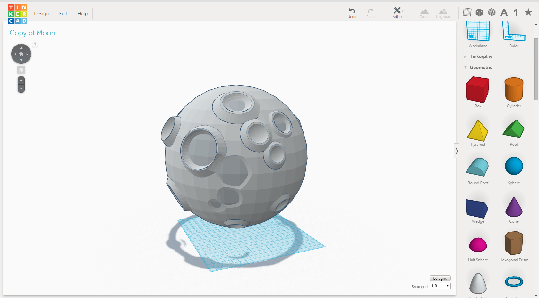Open the Edit menu
This screenshot has height=298, width=539.
coord(63,14)
